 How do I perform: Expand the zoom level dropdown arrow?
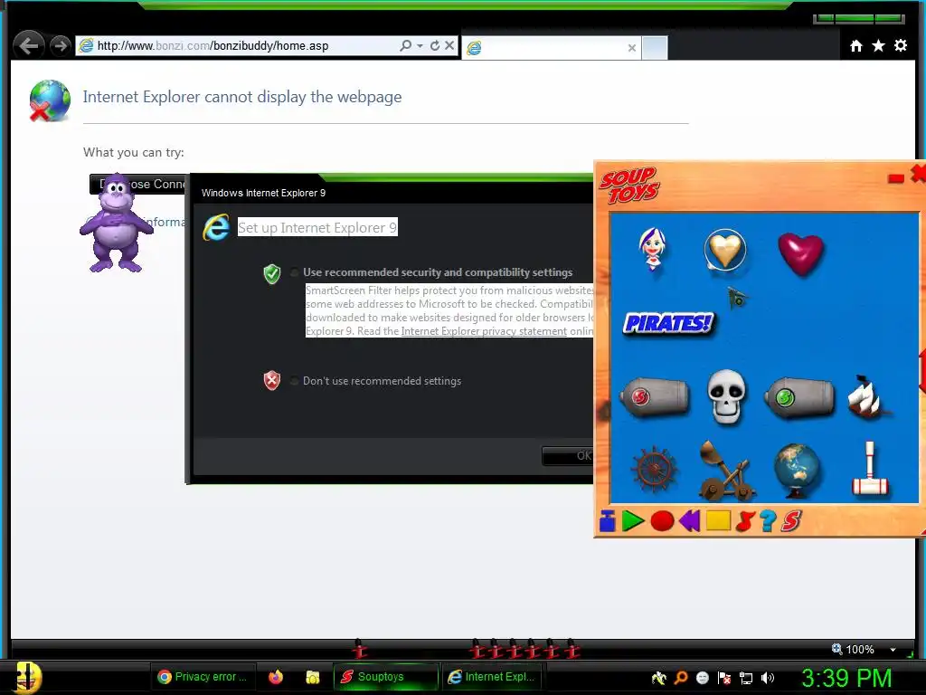[x=893, y=650]
